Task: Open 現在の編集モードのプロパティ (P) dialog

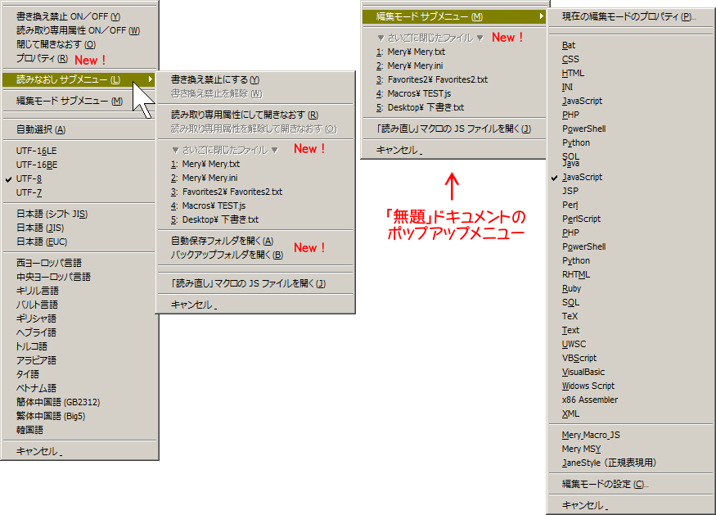Action: 626,16
